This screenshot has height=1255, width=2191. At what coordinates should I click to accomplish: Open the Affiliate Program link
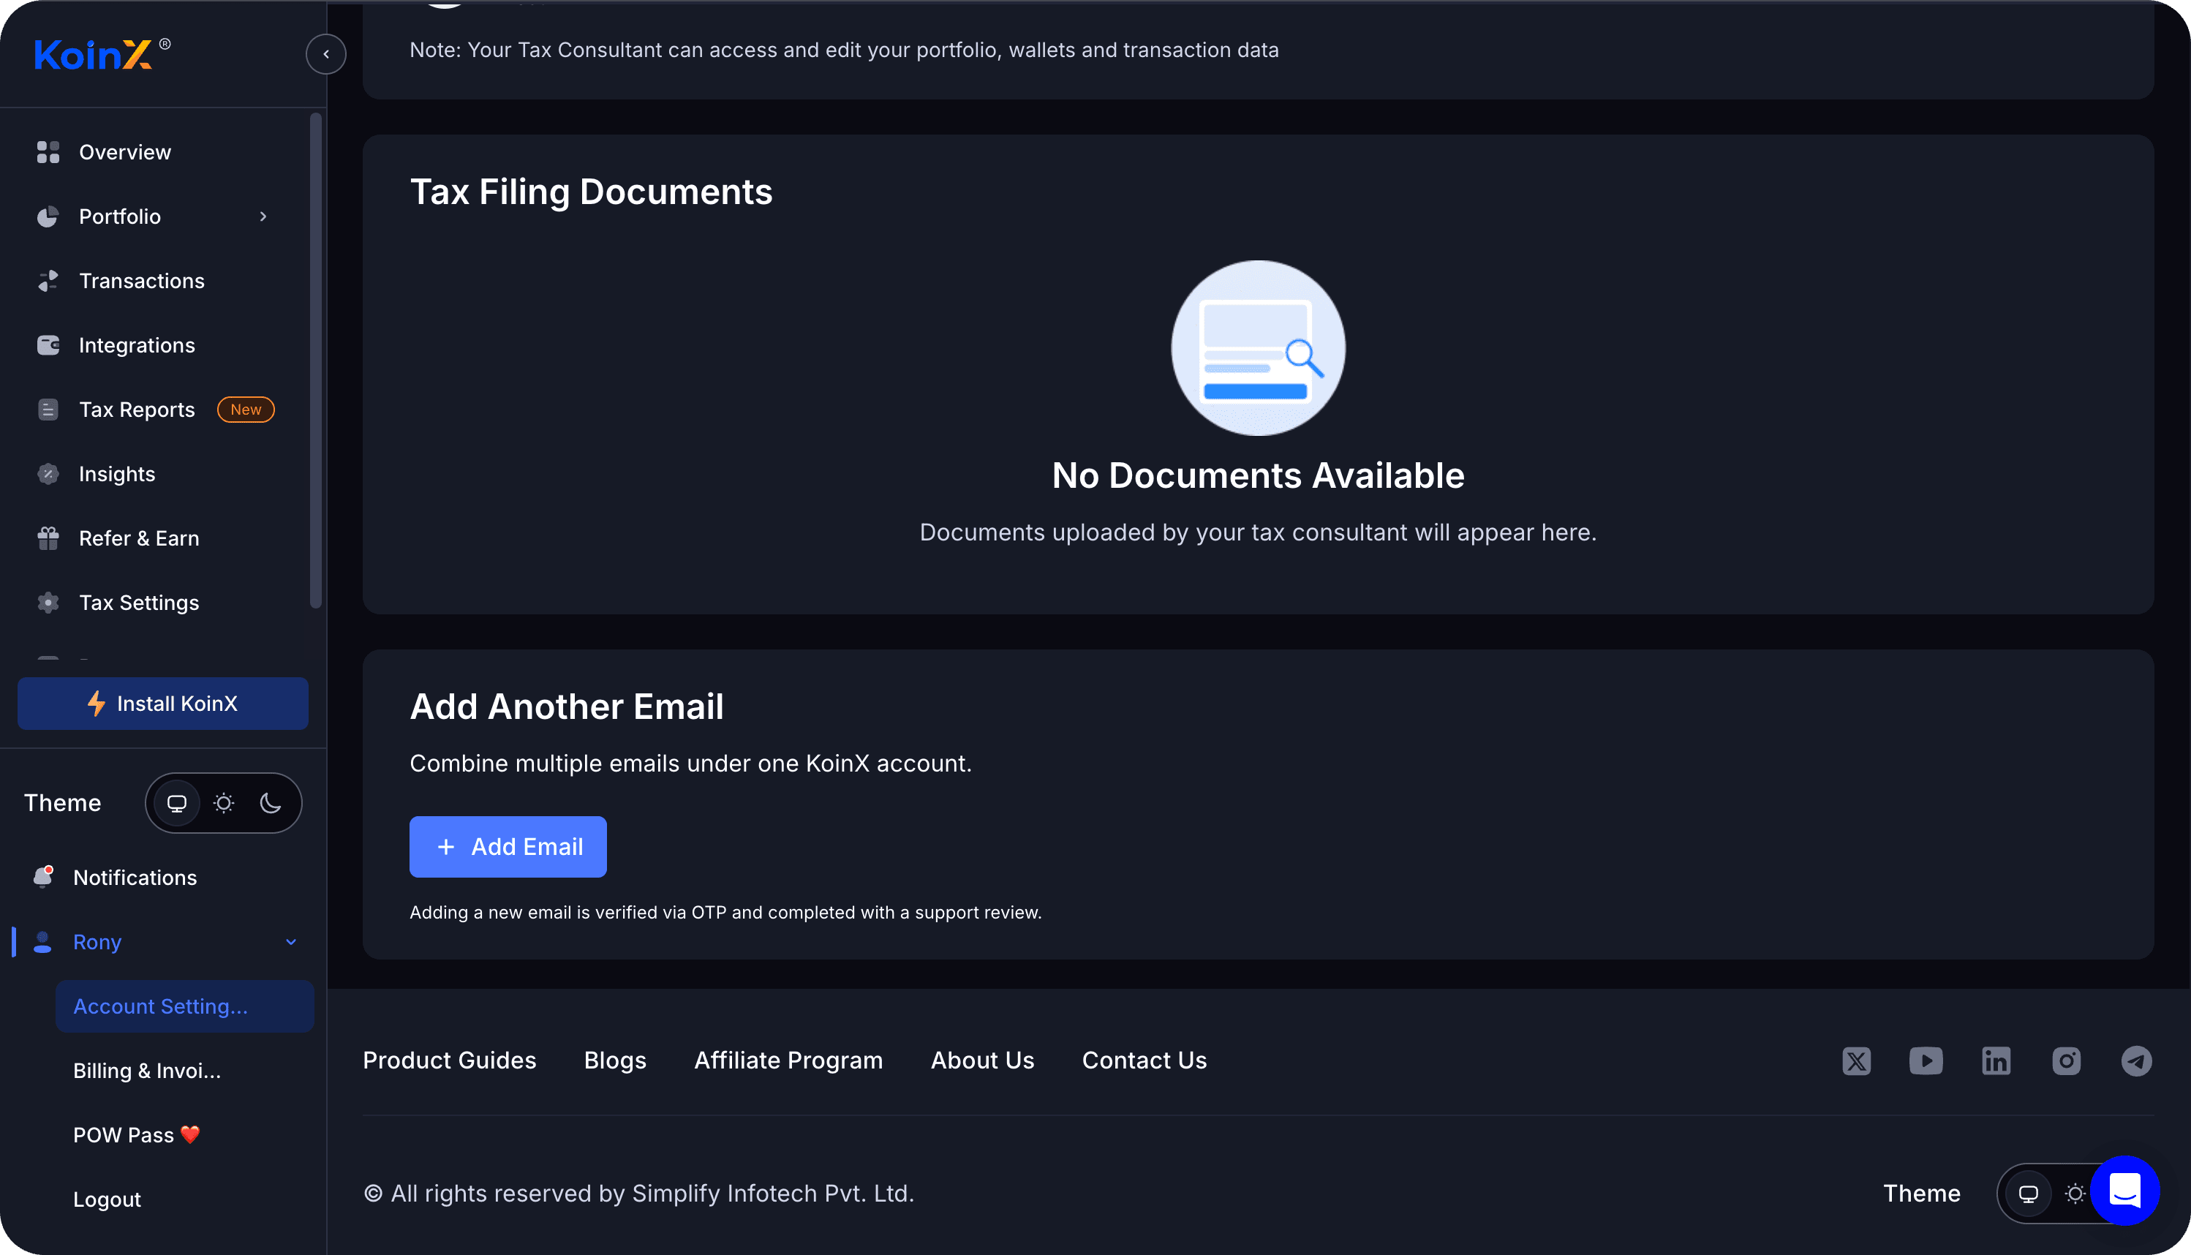(788, 1060)
